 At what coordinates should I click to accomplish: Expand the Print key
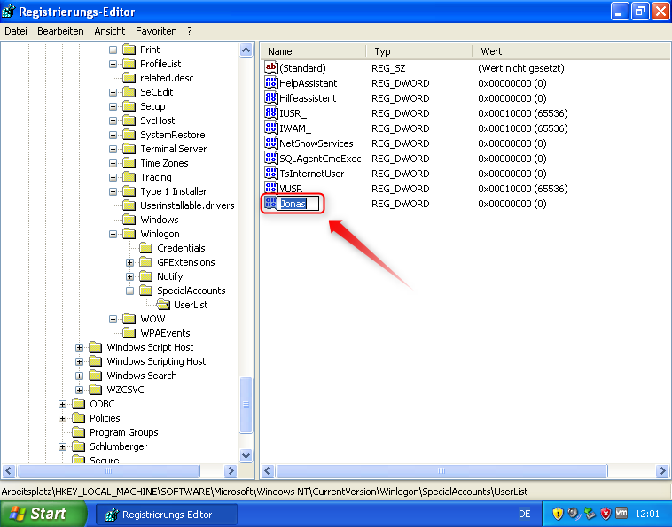tap(113, 50)
